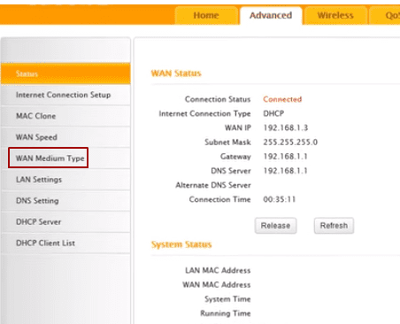Open the Home tab

(206, 15)
